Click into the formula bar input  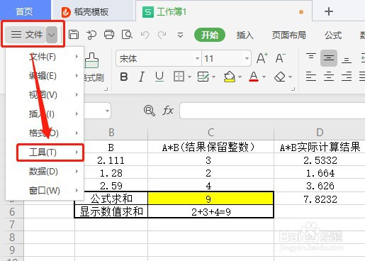coord(272,111)
